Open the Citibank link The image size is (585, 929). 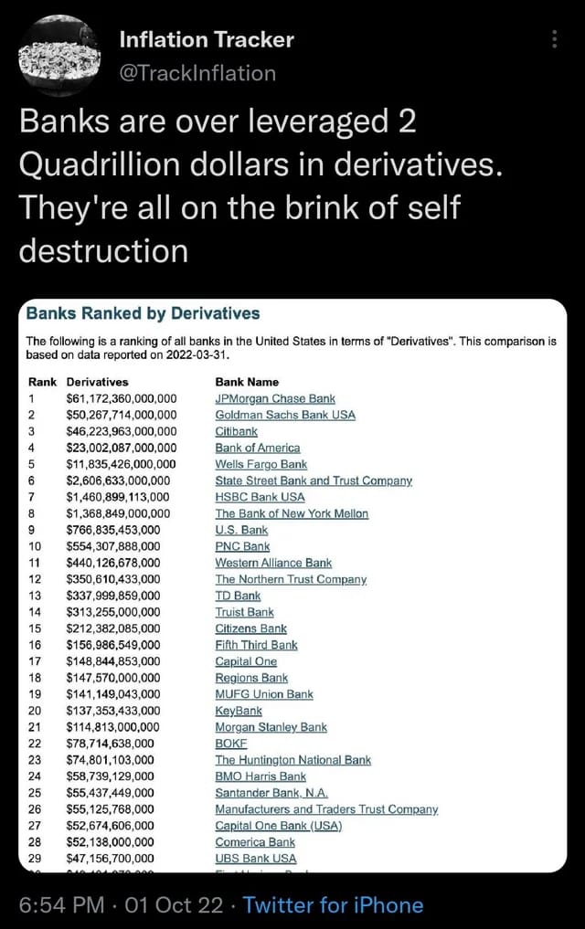point(237,431)
